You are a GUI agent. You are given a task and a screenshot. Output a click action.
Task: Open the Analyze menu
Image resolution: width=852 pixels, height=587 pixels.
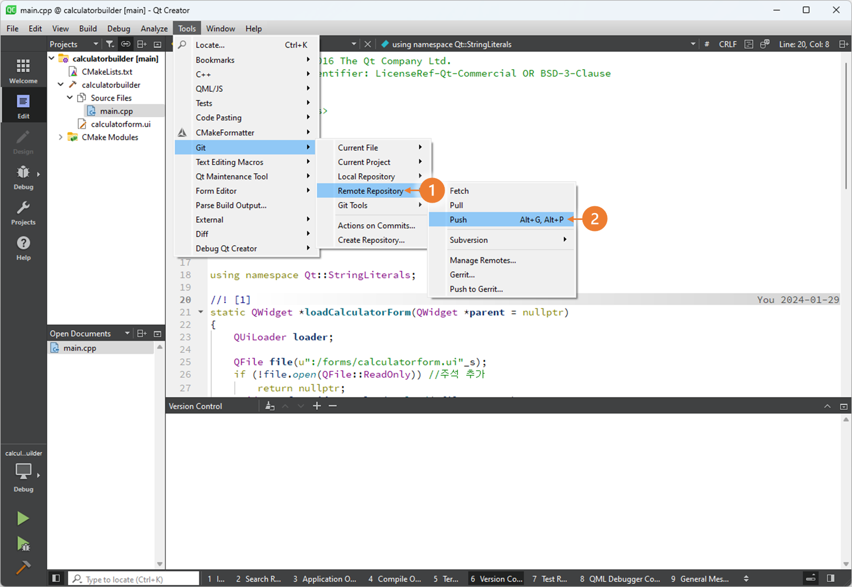pos(154,28)
